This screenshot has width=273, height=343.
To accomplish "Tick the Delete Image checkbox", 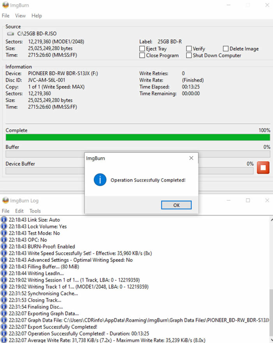I will 226,49.
